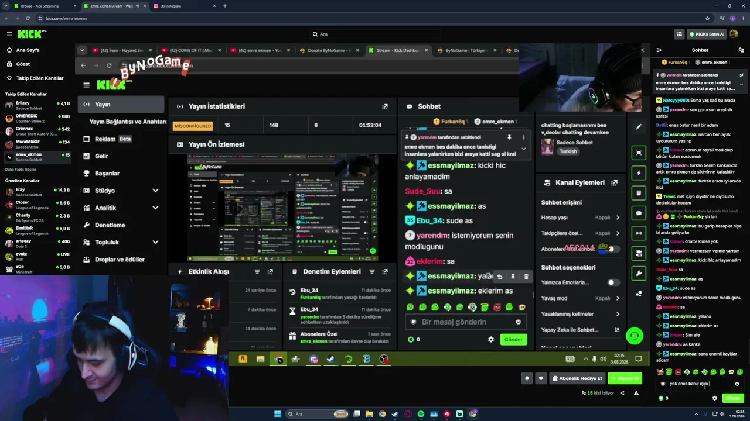Viewport: 750px width, 421px height.
Task: Open OMEREDIC channel in the sidebar
Action: click(37, 118)
